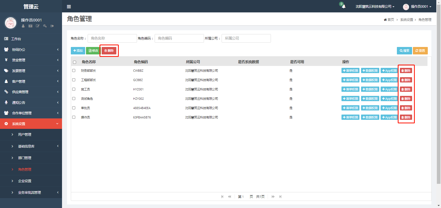
Task: Expand the 供应商管理 sidebar menu
Action: click(31, 92)
